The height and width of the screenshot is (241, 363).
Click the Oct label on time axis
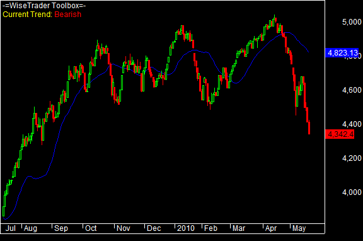(91, 228)
